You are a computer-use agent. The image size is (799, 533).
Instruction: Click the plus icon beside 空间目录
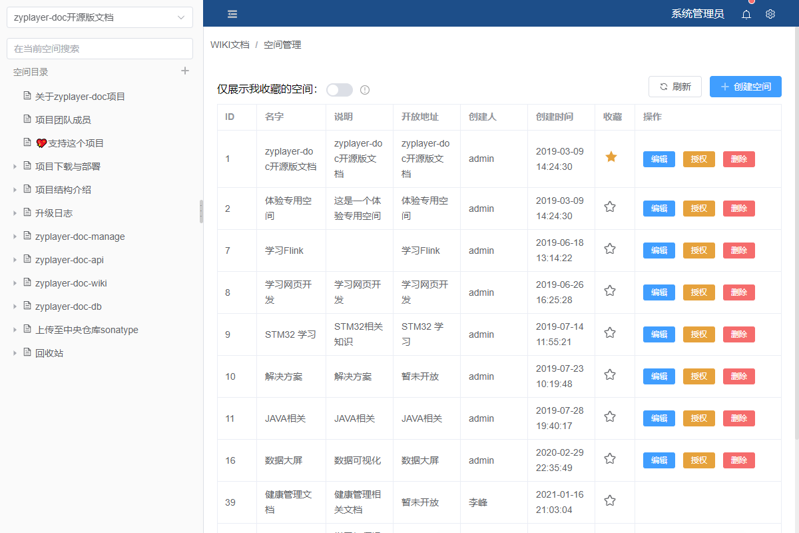[x=185, y=71]
